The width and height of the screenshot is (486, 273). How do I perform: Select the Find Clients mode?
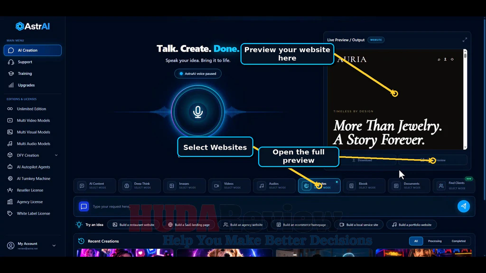tap(454, 186)
